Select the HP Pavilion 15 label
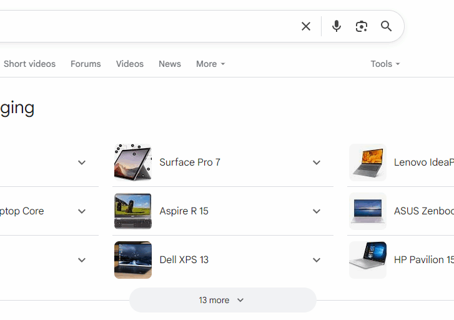This screenshot has height=320, width=454. tap(424, 260)
